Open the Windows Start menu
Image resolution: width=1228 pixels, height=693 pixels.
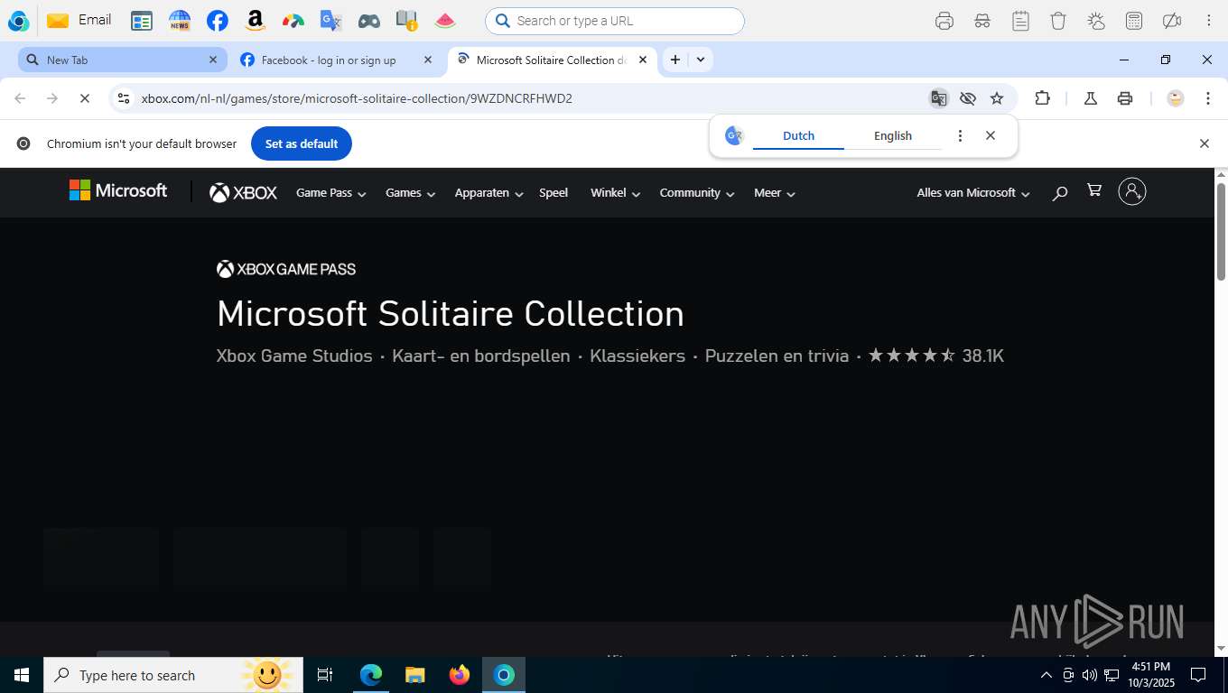[22, 675]
